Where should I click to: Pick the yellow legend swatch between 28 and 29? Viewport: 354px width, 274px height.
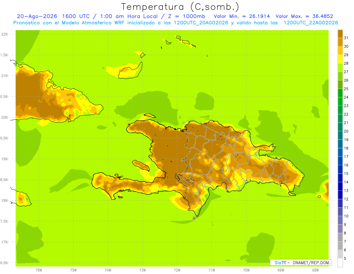(340, 59)
